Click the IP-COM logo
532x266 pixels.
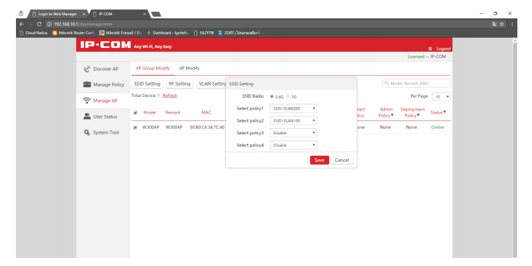pos(106,45)
